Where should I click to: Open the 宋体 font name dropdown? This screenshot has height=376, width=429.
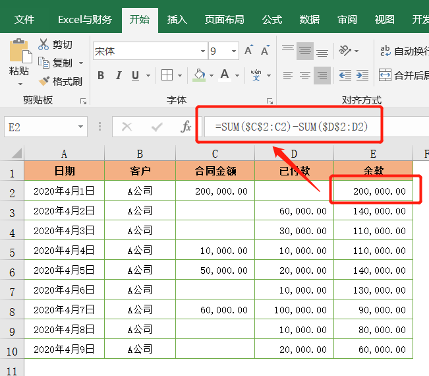(203, 51)
